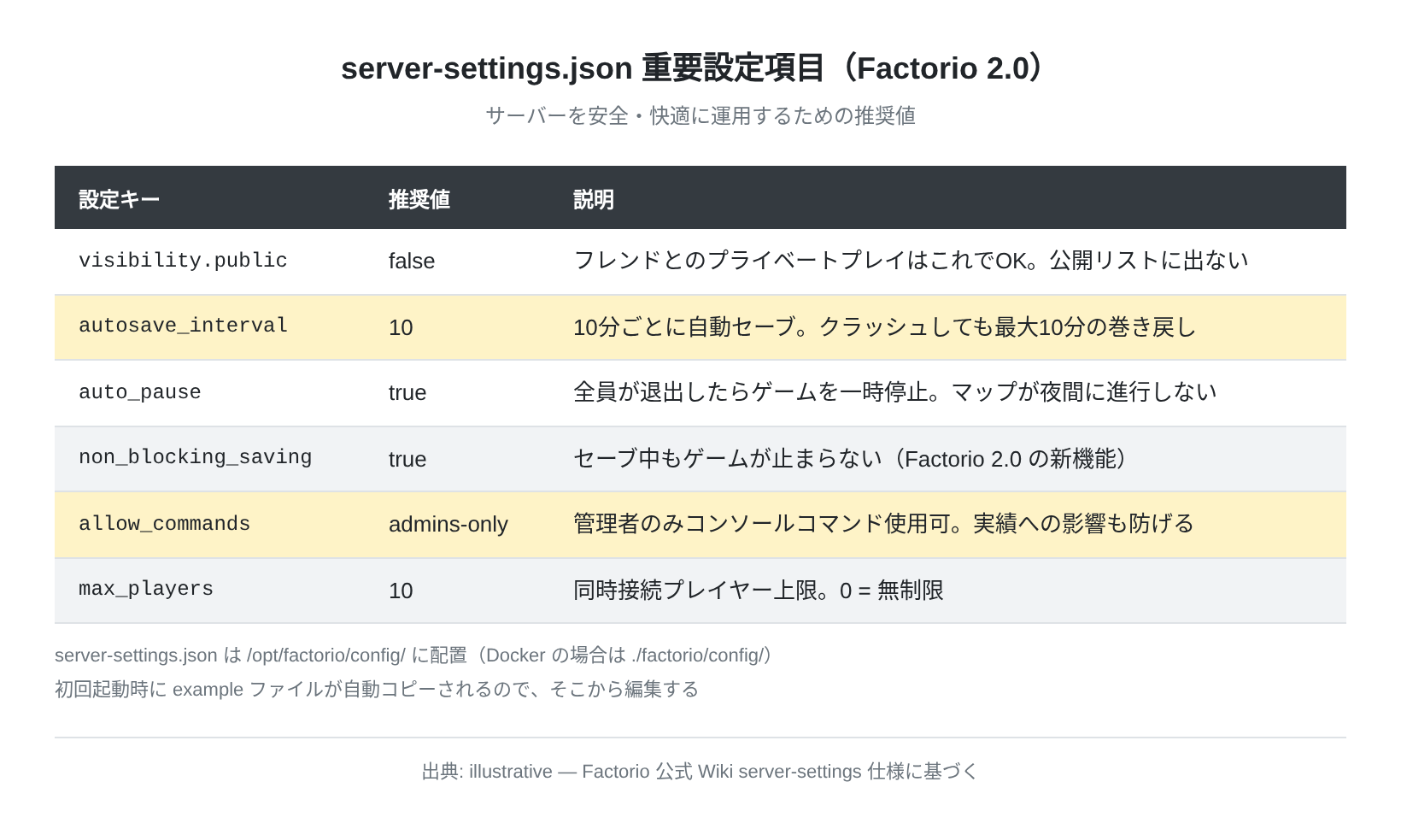Select the 'visibility.public' key cell

pyautogui.click(x=183, y=261)
